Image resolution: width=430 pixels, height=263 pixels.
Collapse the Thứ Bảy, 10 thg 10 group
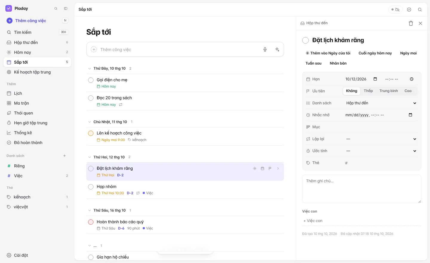[x=89, y=69]
